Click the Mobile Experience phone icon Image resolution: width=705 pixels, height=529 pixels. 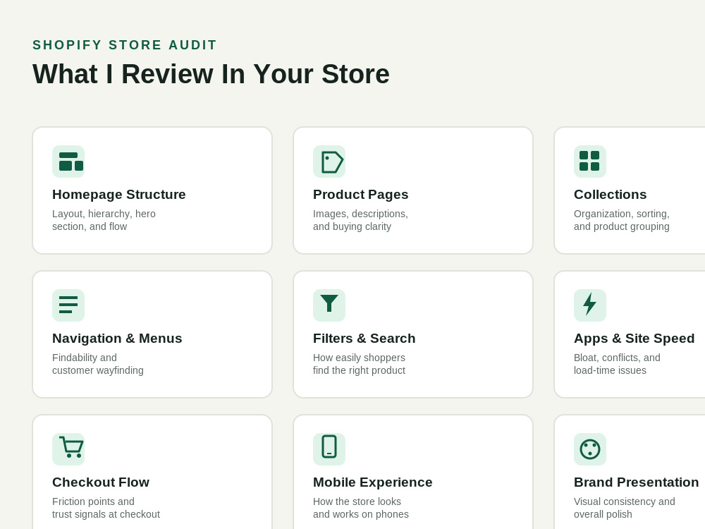(329, 449)
